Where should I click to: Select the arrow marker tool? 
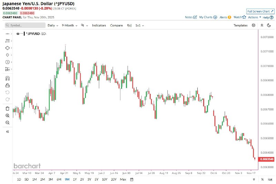(x=7, y=55)
